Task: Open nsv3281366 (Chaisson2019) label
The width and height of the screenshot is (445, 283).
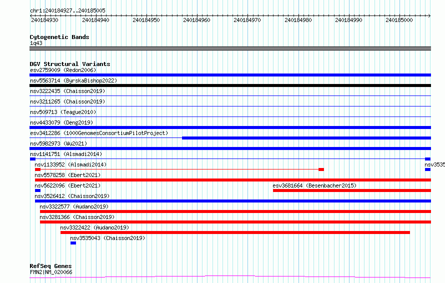Action: click(x=77, y=217)
